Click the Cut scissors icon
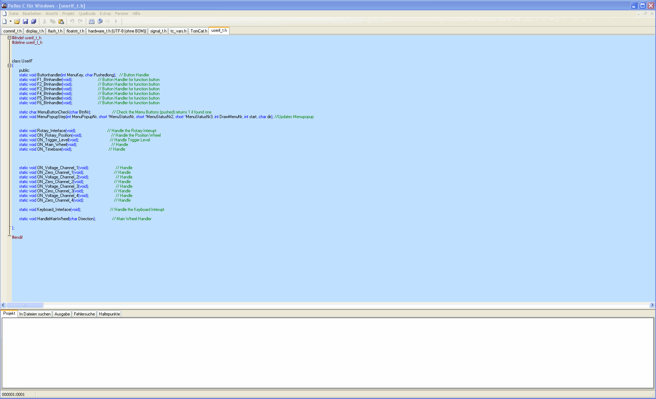This screenshot has width=656, height=399. [x=44, y=21]
